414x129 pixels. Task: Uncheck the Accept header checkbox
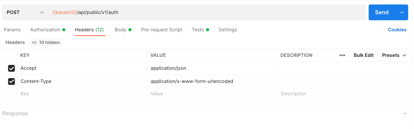pyautogui.click(x=11, y=68)
